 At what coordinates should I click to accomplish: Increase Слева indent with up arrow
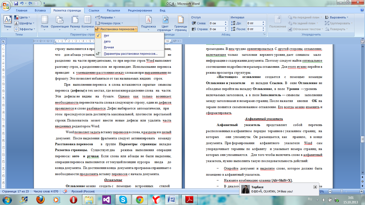[226, 22]
